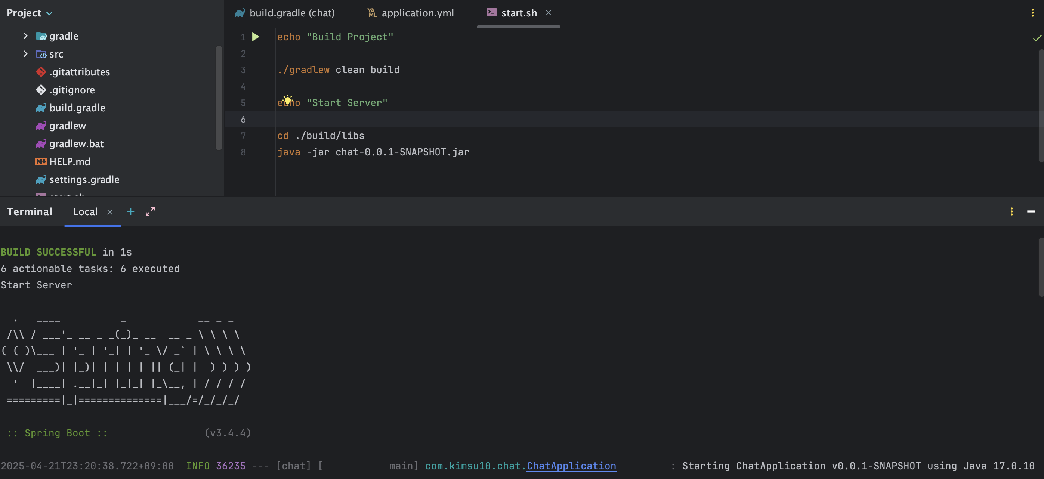Image resolution: width=1044 pixels, height=479 pixels.
Task: Open the Project view dropdown
Action: coord(30,13)
